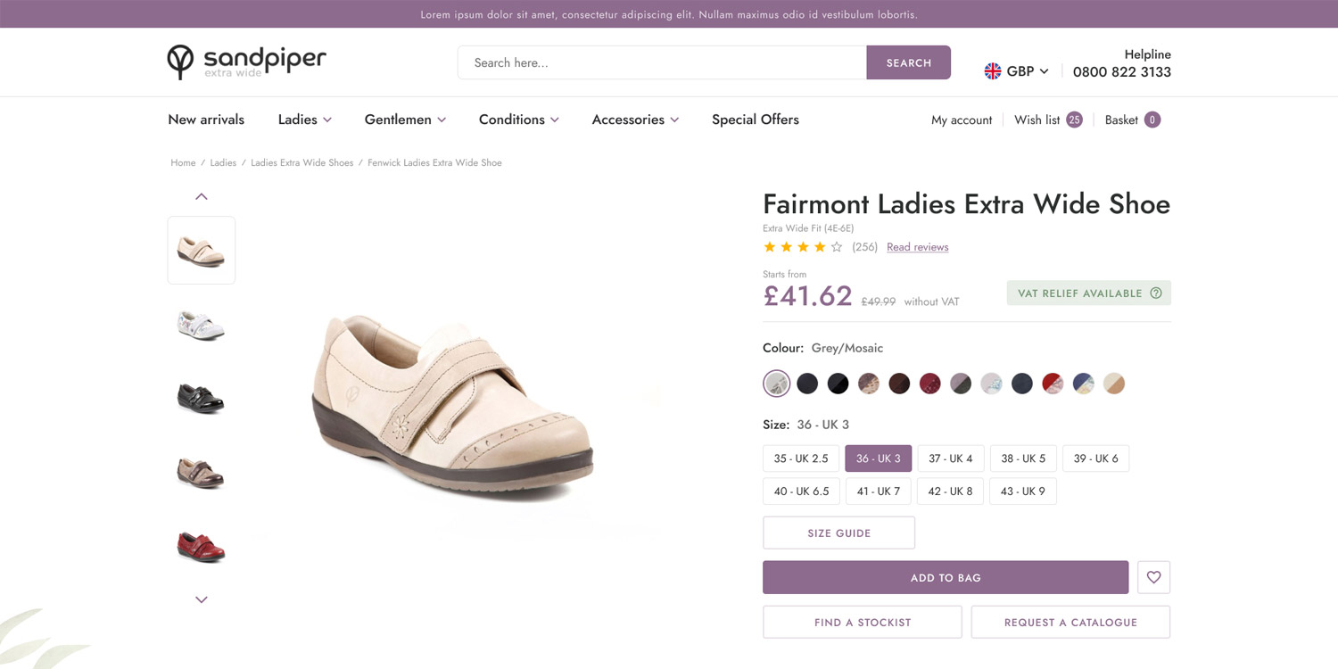Open Basket with the item count badge
The width and height of the screenshot is (1338, 669).
(1132, 120)
